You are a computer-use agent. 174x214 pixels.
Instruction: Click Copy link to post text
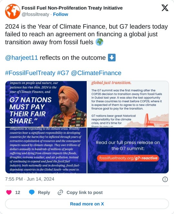pyautogui.click(x=84, y=192)
